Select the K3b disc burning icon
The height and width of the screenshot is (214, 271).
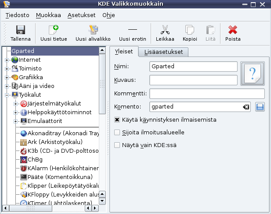click(x=24, y=151)
